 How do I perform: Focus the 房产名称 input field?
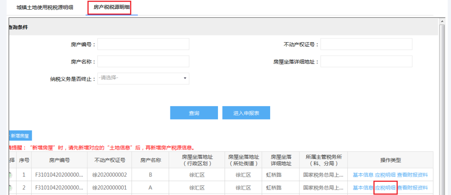[x=143, y=61]
